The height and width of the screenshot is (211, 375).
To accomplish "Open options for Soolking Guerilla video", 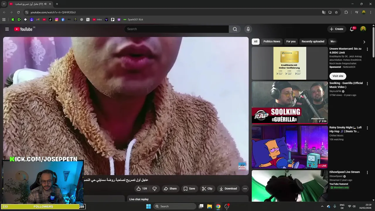I will [x=367, y=84].
